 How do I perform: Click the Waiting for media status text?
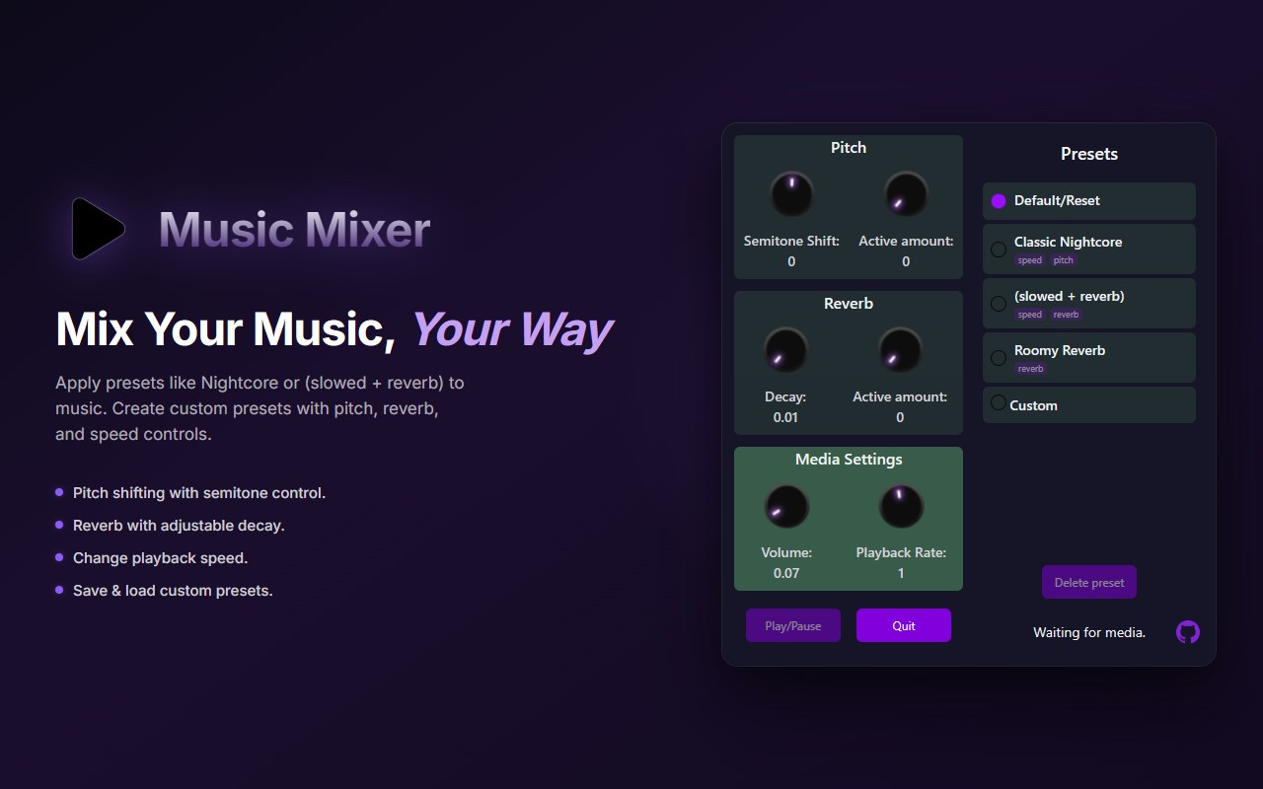click(1088, 631)
